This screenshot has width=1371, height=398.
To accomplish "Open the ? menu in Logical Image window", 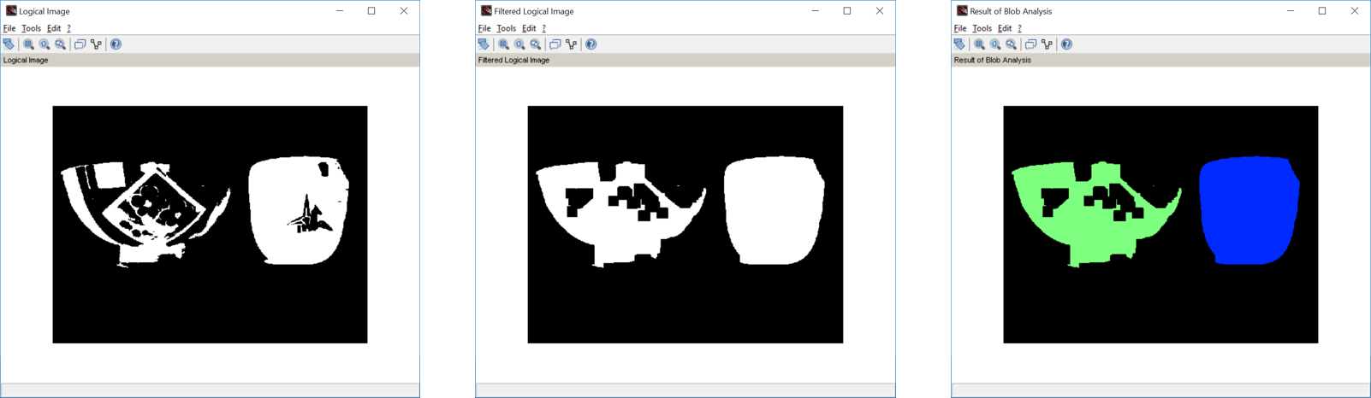I will tap(68, 28).
